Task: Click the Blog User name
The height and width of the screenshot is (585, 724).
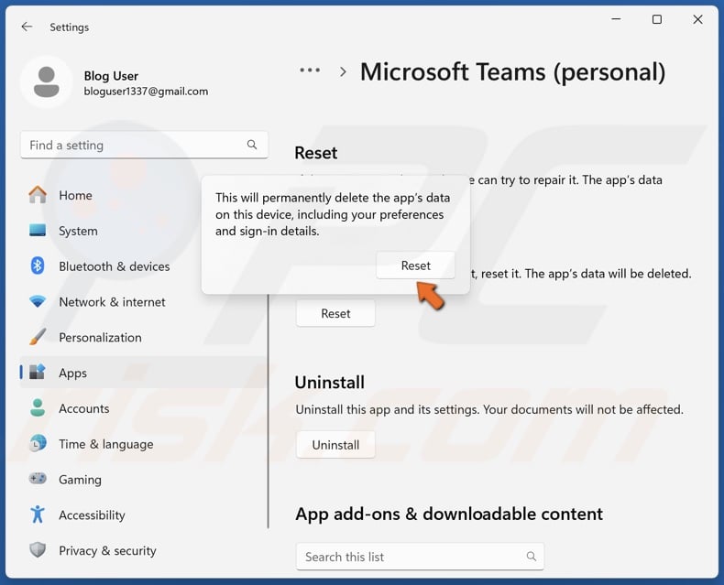Action: tap(111, 76)
